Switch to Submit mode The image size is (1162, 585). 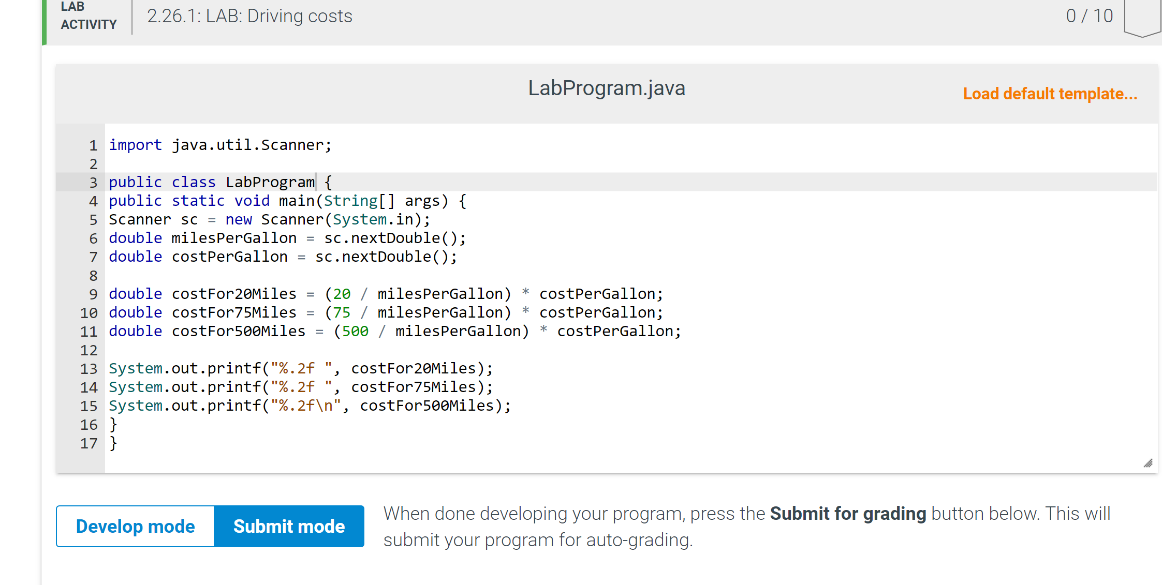coord(289,526)
